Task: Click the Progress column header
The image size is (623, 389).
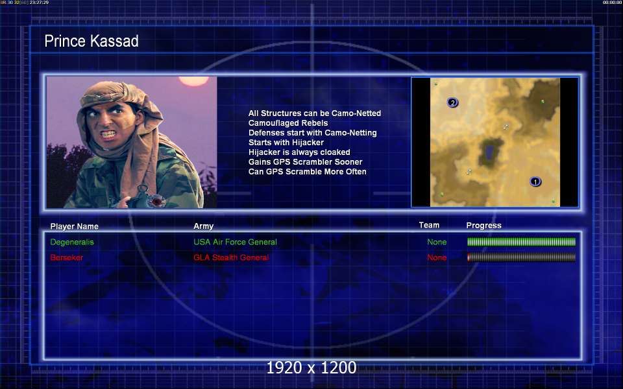Action: click(484, 226)
